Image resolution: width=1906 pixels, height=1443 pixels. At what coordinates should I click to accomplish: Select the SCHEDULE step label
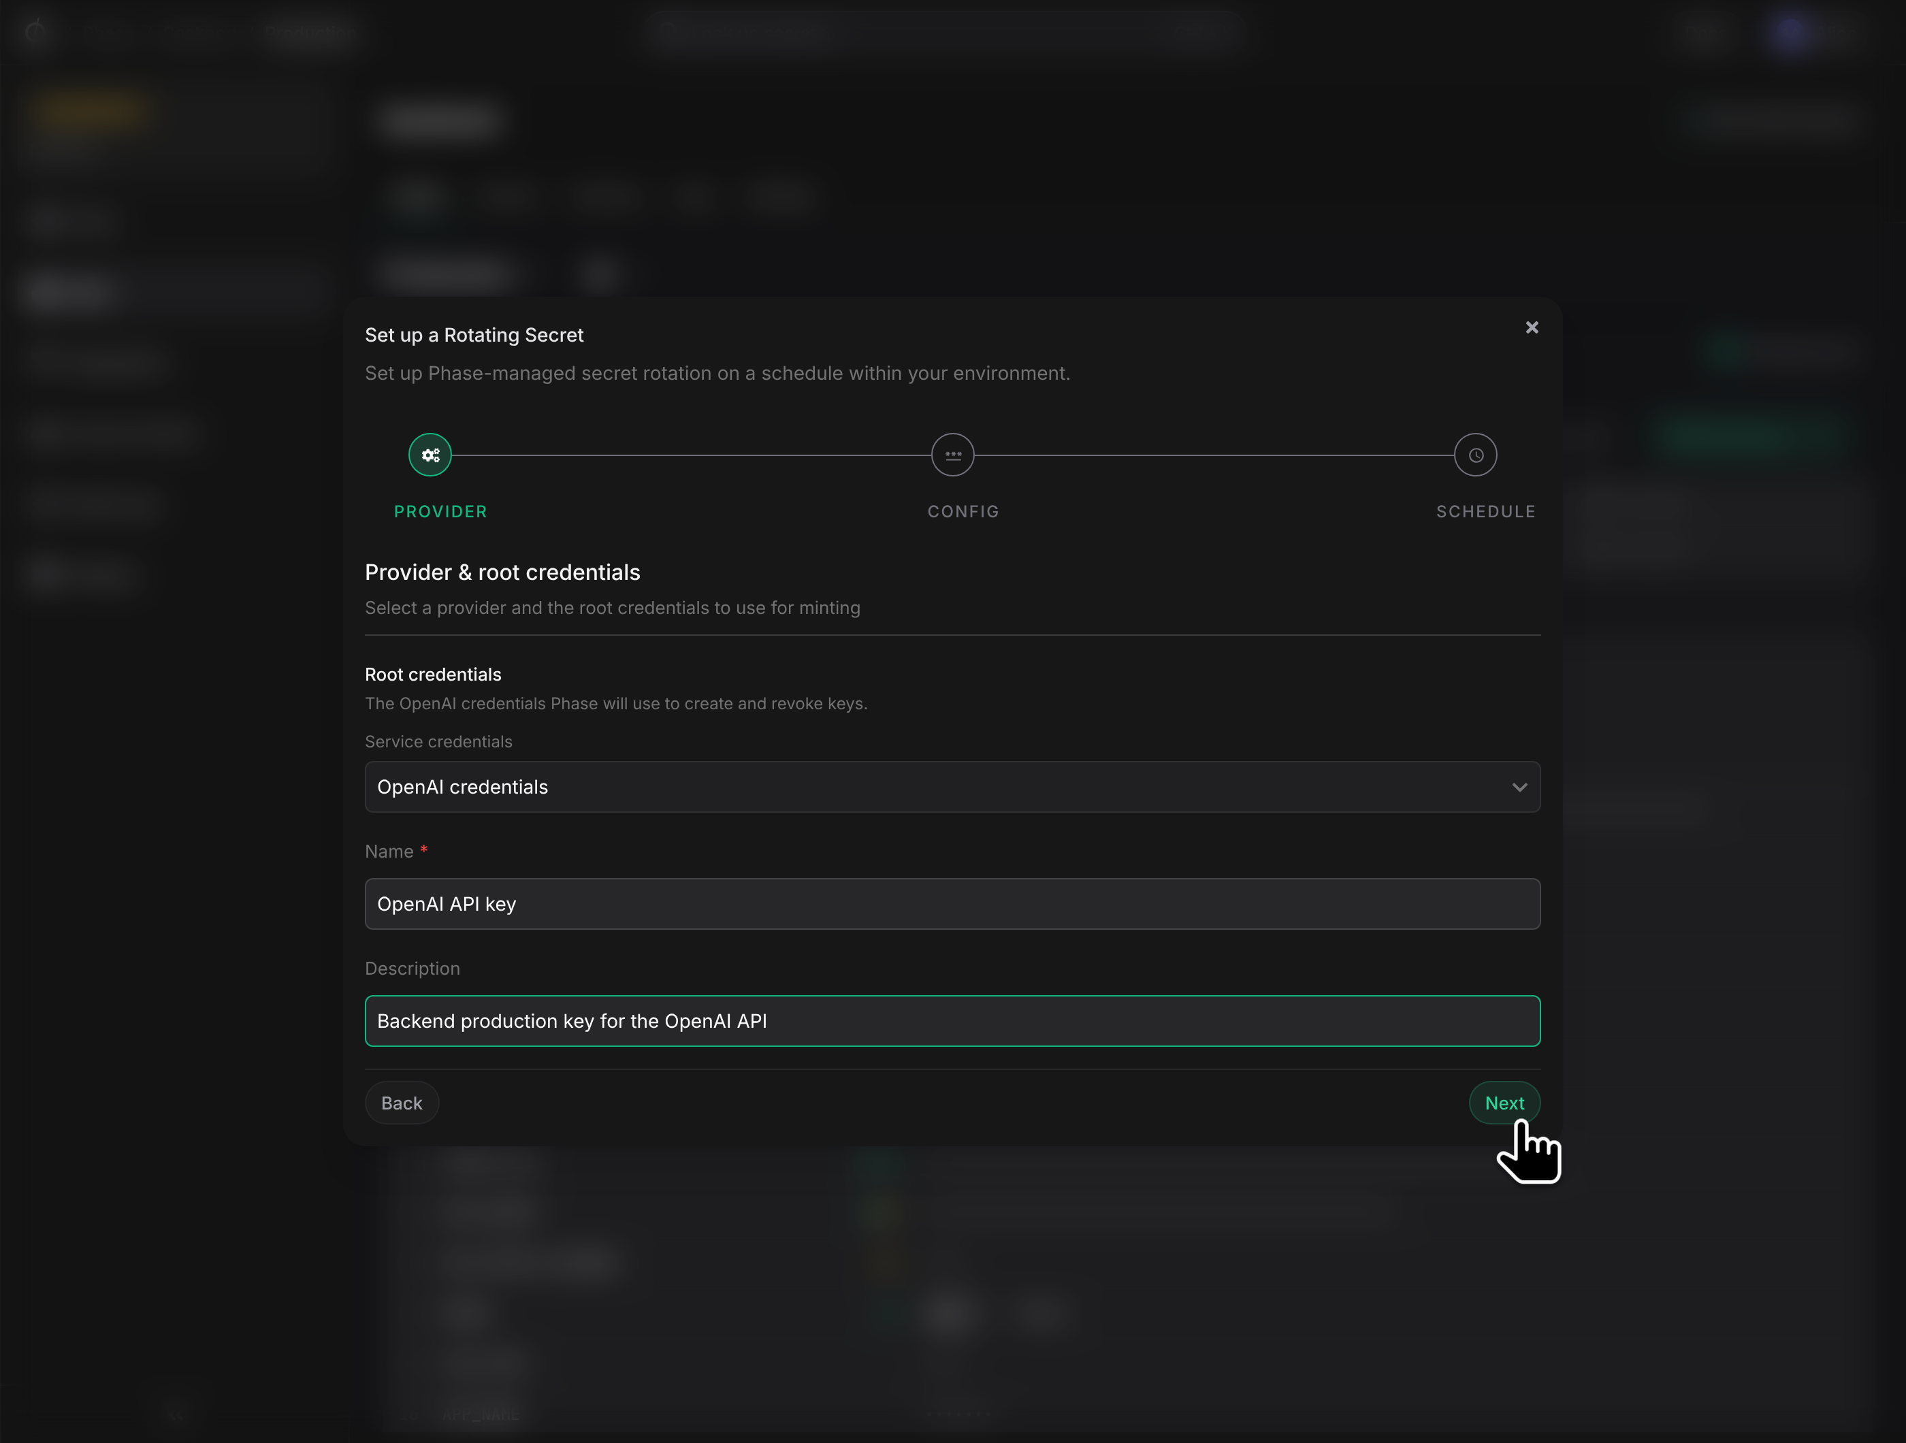coord(1485,512)
